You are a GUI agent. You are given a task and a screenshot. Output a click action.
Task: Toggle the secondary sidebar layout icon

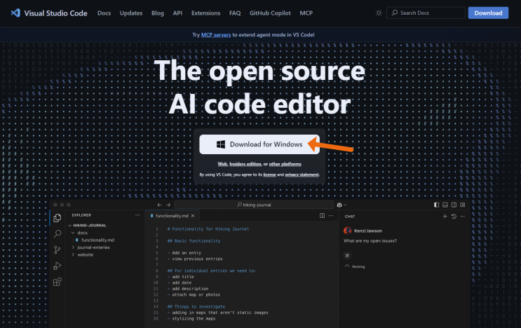tap(454, 205)
